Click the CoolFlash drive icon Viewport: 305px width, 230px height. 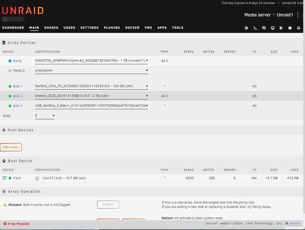point(37,178)
